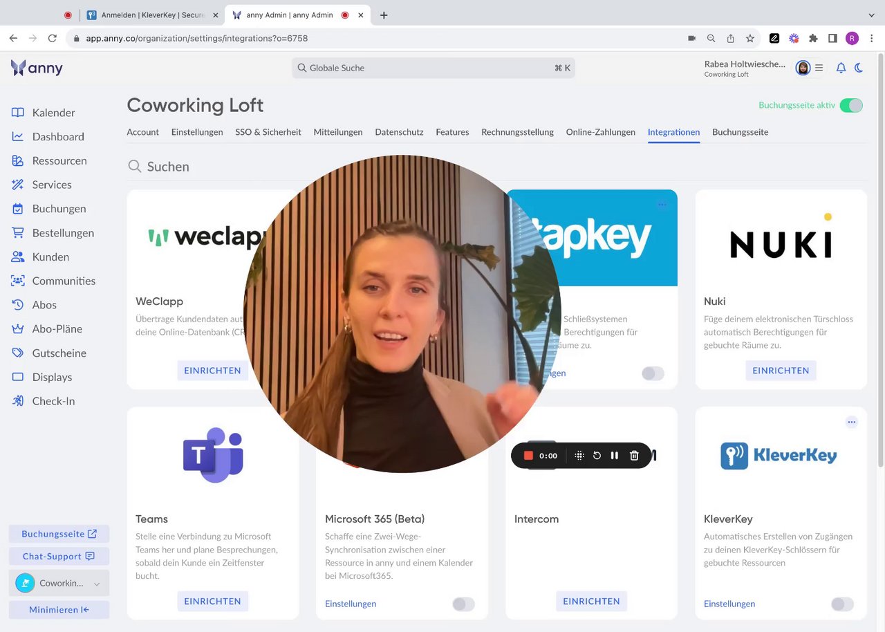Select the Datenschutz tab
Viewport: 885px width, 632px height.
(400, 132)
